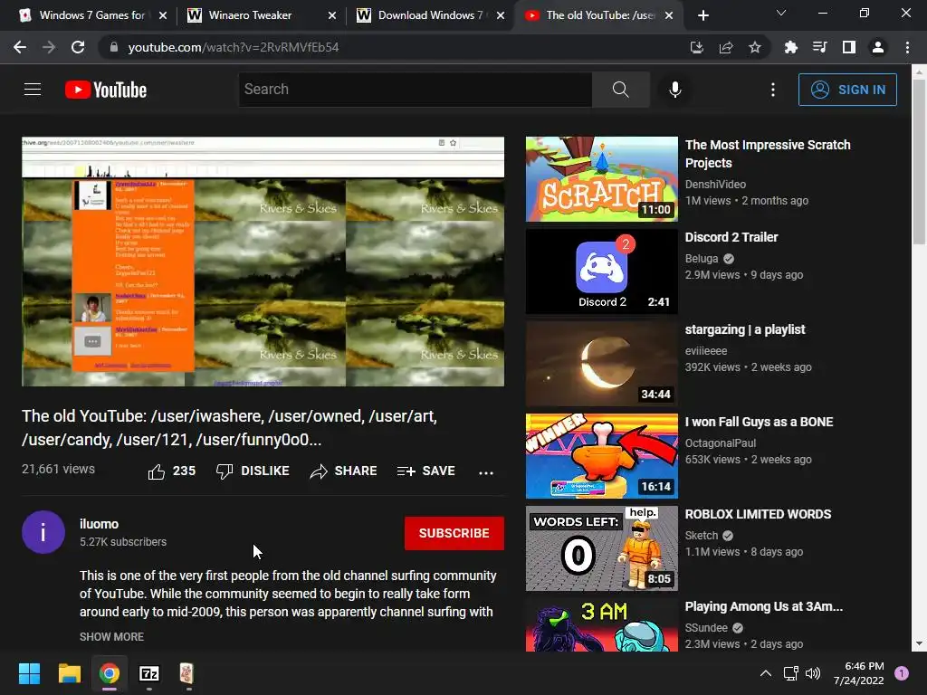Close the Download Windows 7 tab
Image resolution: width=927 pixels, height=695 pixels.
click(501, 15)
